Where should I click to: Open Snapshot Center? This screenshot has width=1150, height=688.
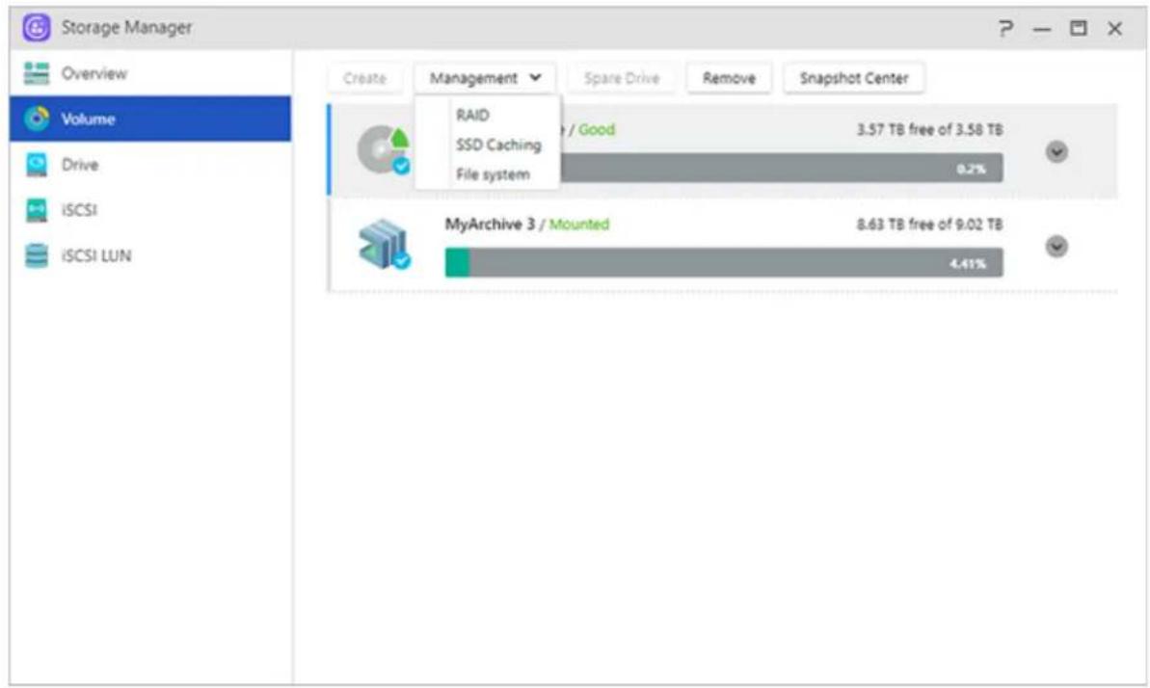tap(853, 79)
